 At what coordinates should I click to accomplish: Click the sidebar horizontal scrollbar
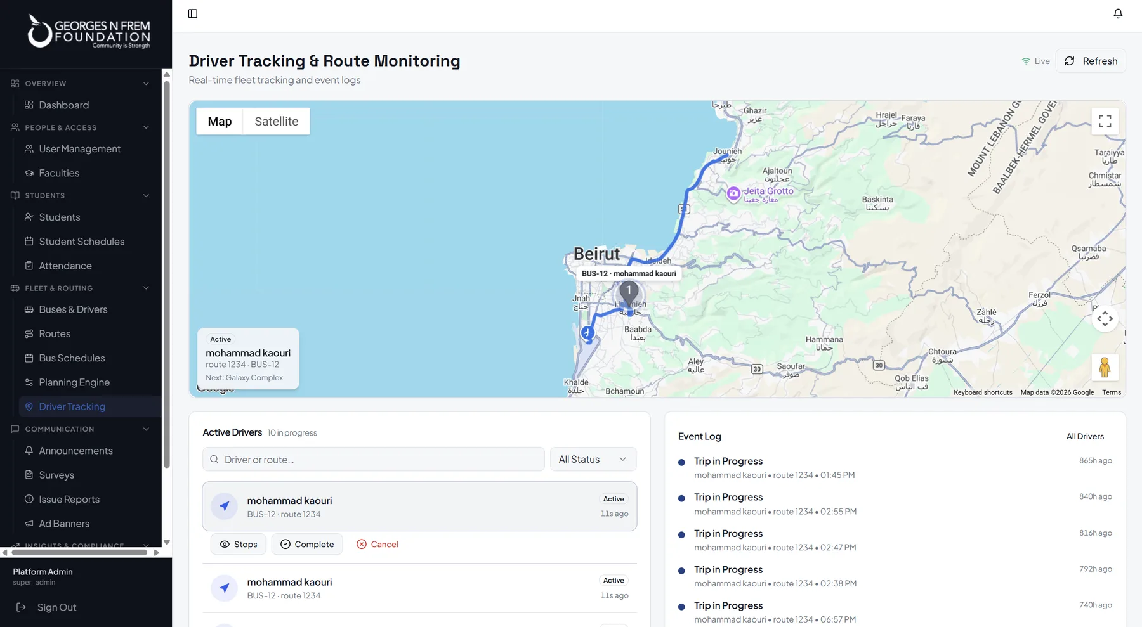click(79, 553)
